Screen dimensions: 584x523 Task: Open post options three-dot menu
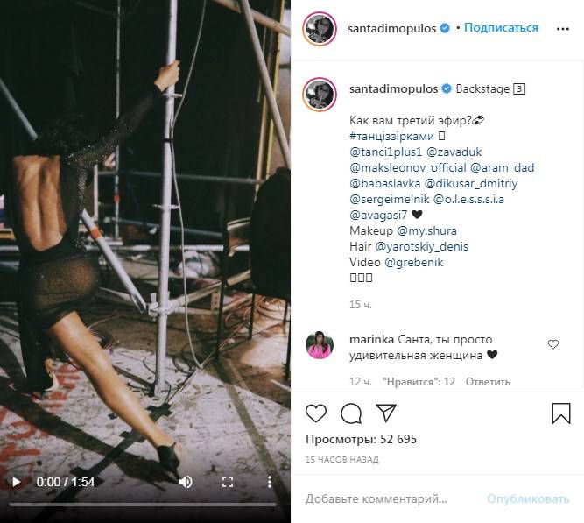[x=563, y=28]
